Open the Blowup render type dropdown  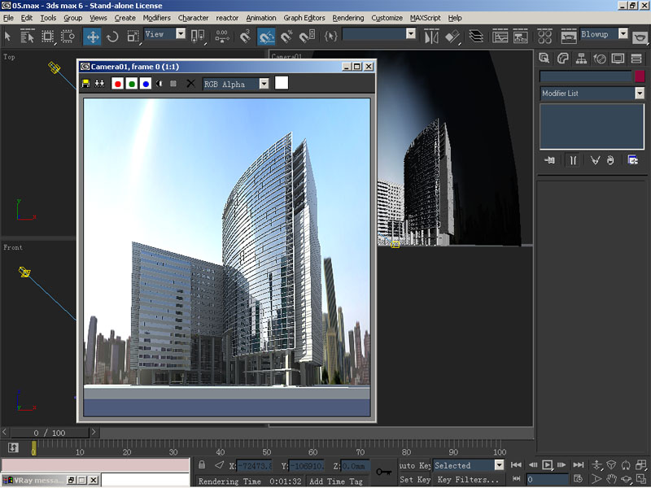pos(623,34)
